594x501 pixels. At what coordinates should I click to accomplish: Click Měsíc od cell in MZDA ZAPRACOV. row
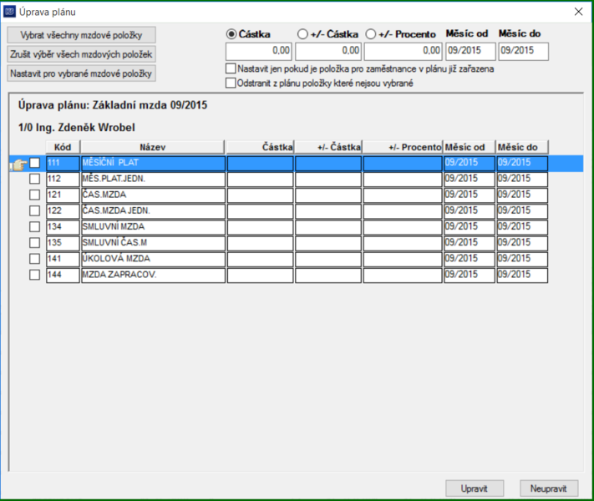[470, 275]
